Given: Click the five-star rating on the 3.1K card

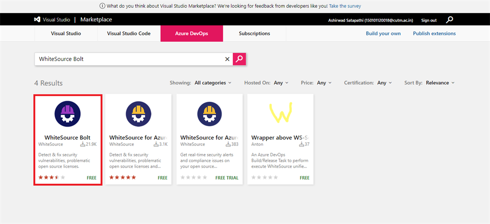Looking at the screenshot, I should pos(122,178).
